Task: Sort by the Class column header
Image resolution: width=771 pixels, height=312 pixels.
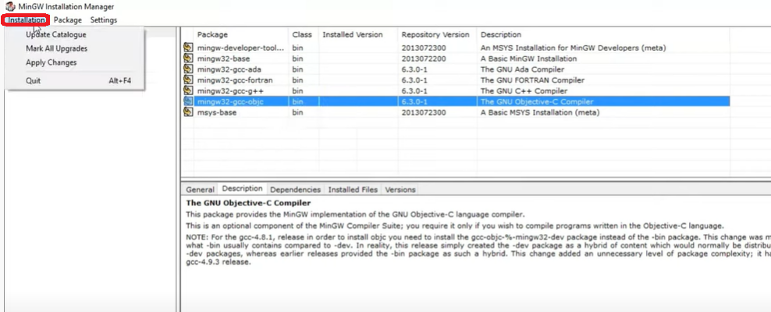Action: (302, 35)
